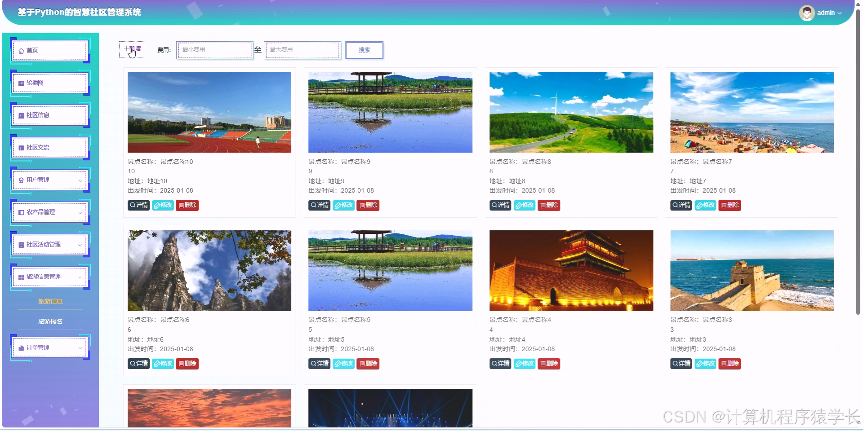
Task: Click the icon beside 订单管理
Action: pos(21,348)
